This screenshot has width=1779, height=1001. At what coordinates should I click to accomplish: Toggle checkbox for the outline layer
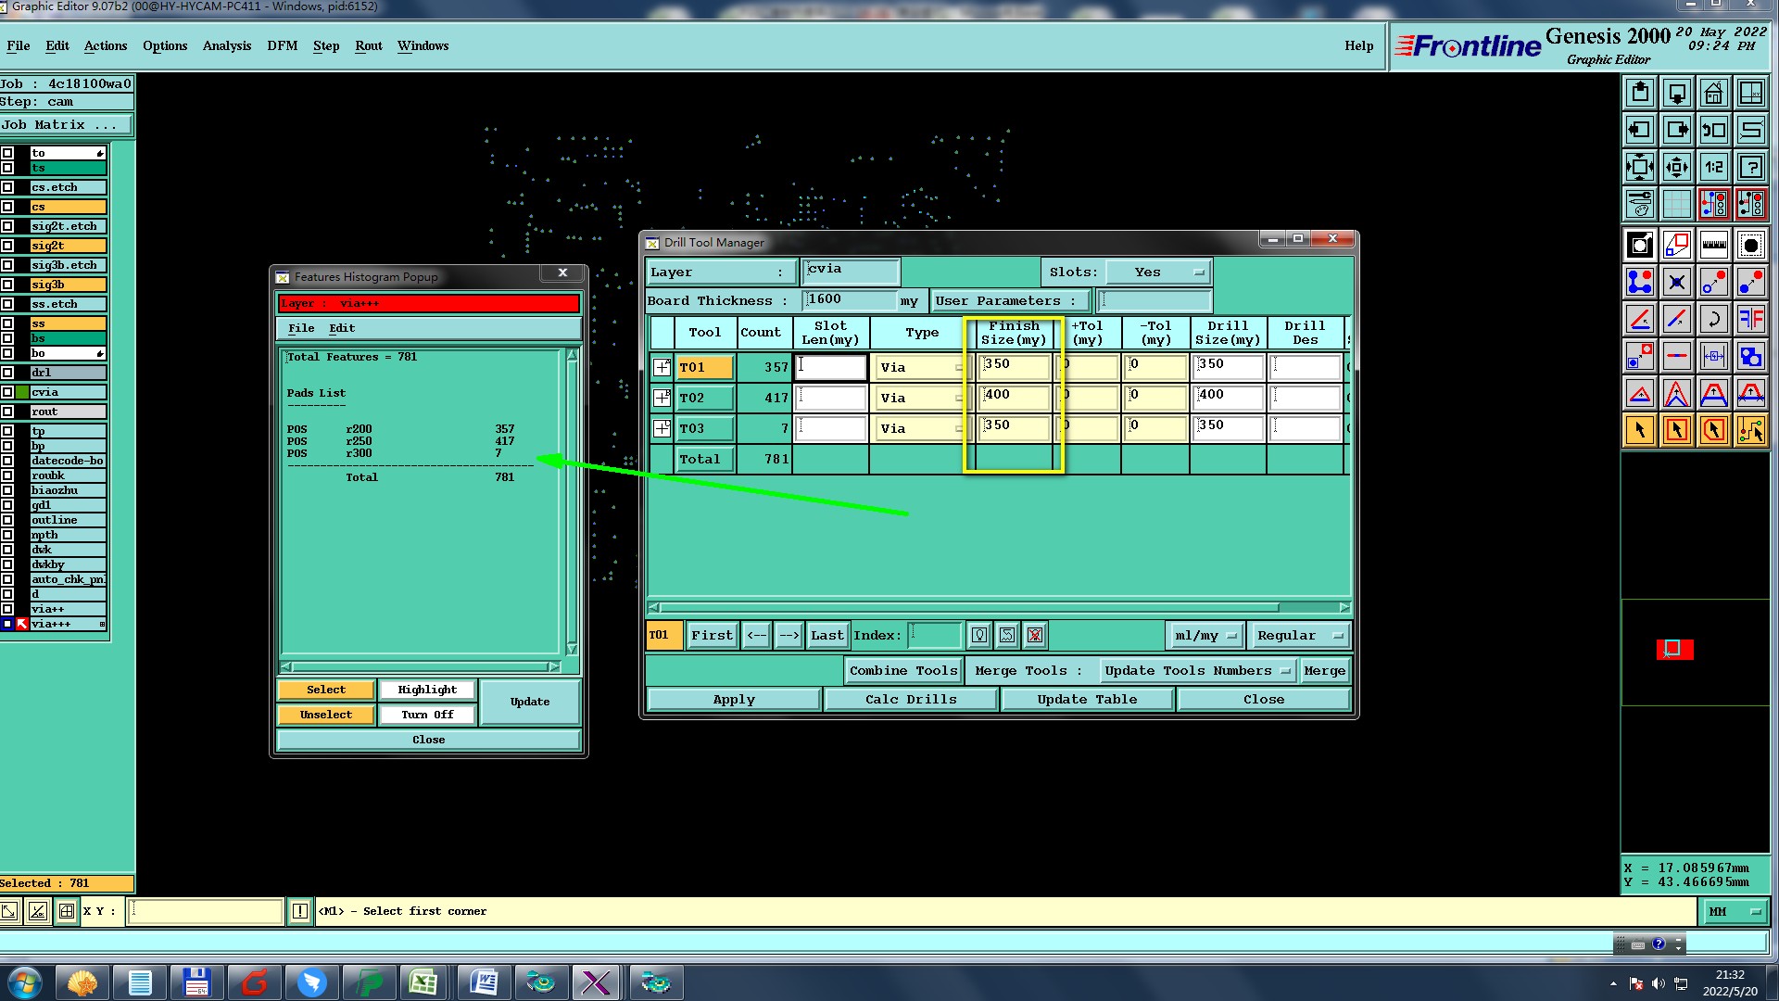point(7,520)
